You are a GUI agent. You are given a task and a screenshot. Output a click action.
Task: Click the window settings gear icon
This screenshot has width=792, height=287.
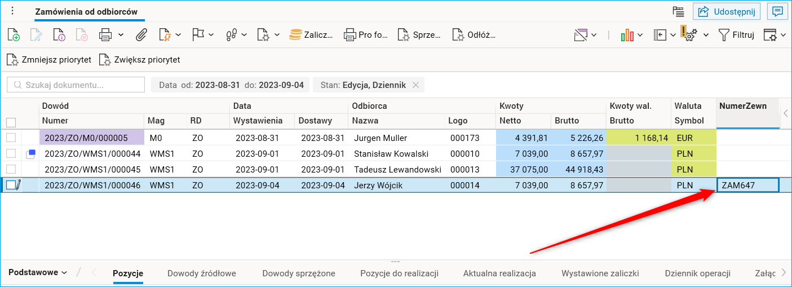pos(770,35)
